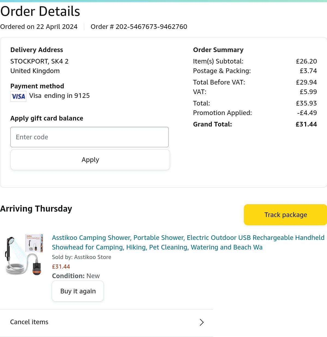
Task: Click the Order Summary heading
Action: pyautogui.click(x=218, y=50)
